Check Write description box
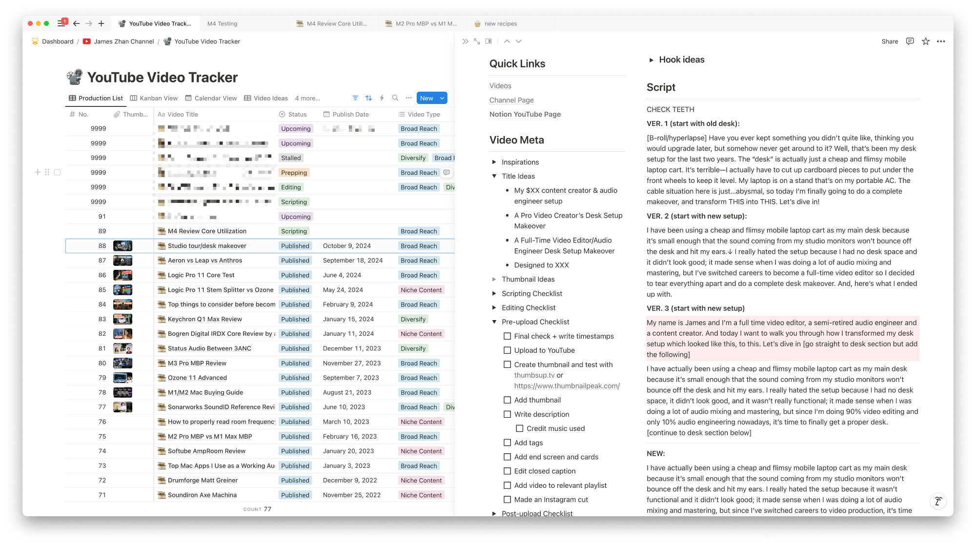 tap(508, 414)
